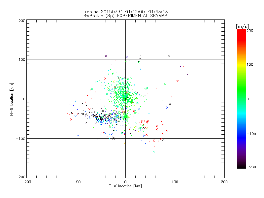This screenshot has width=264, height=198.
Task: Click the colorbar tick label '100'
Action: [x=250, y=64]
